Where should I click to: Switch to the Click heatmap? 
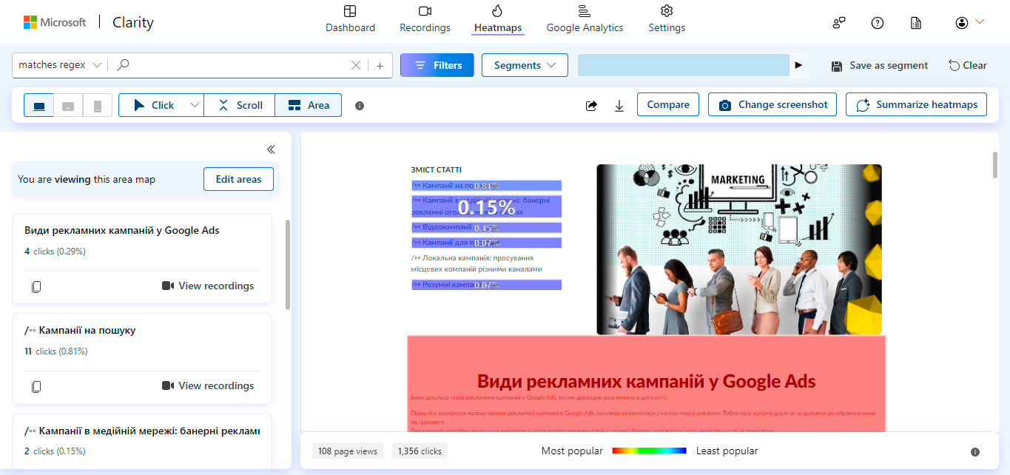point(154,105)
